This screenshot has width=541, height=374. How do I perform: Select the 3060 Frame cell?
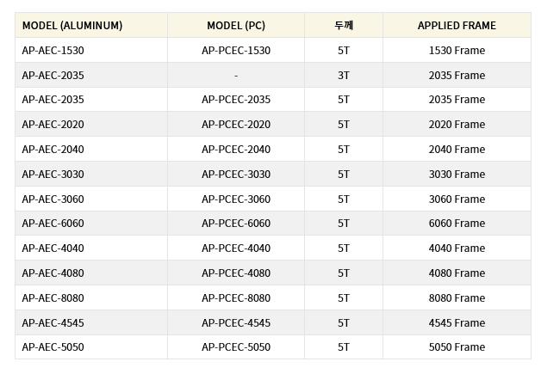pos(457,199)
